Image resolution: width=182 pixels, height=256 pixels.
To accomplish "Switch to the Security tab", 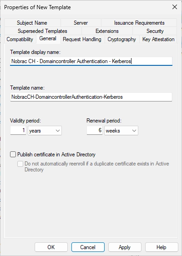I will [x=155, y=31].
